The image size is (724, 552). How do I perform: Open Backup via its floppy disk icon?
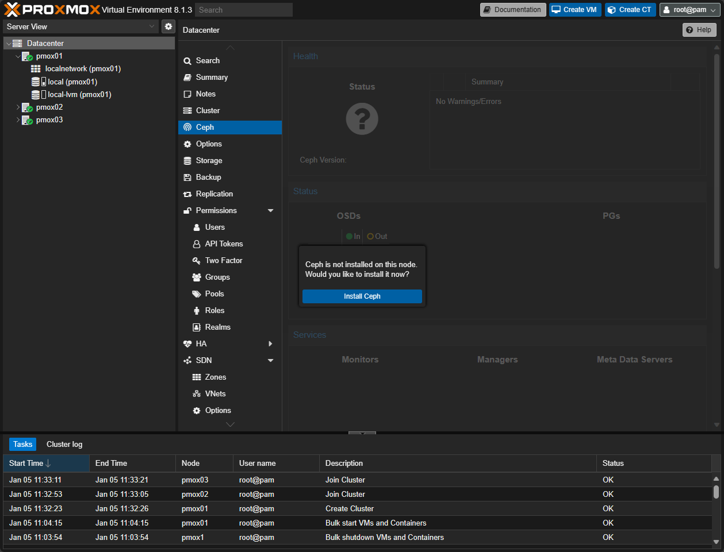(187, 177)
